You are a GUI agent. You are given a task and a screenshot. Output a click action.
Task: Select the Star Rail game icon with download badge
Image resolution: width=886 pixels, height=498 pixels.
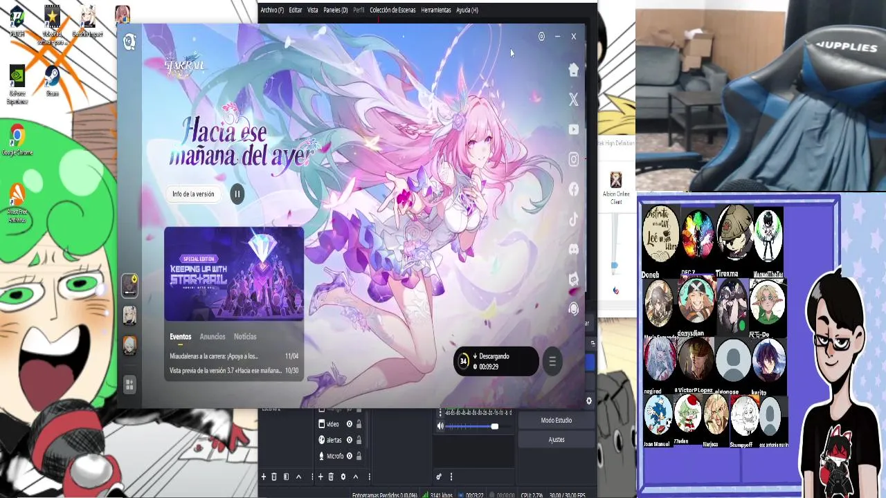129,285
